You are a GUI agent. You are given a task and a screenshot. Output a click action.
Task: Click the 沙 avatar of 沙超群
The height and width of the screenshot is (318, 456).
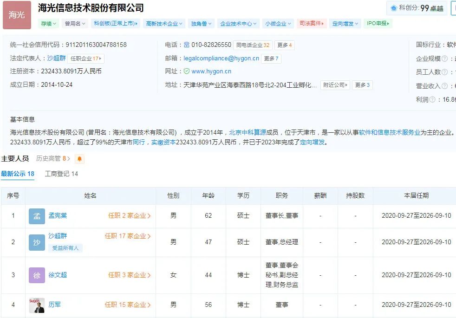tap(37, 242)
